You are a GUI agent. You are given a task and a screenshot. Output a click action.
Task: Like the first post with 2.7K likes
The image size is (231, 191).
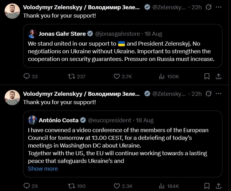[117, 76]
